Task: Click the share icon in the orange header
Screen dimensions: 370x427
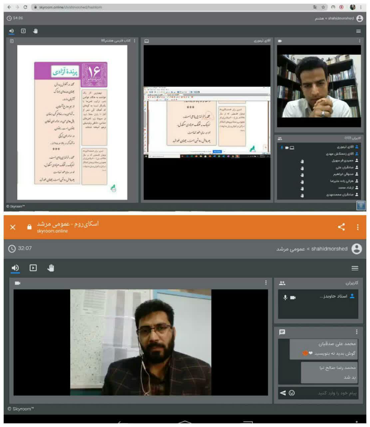Action: coord(341,227)
